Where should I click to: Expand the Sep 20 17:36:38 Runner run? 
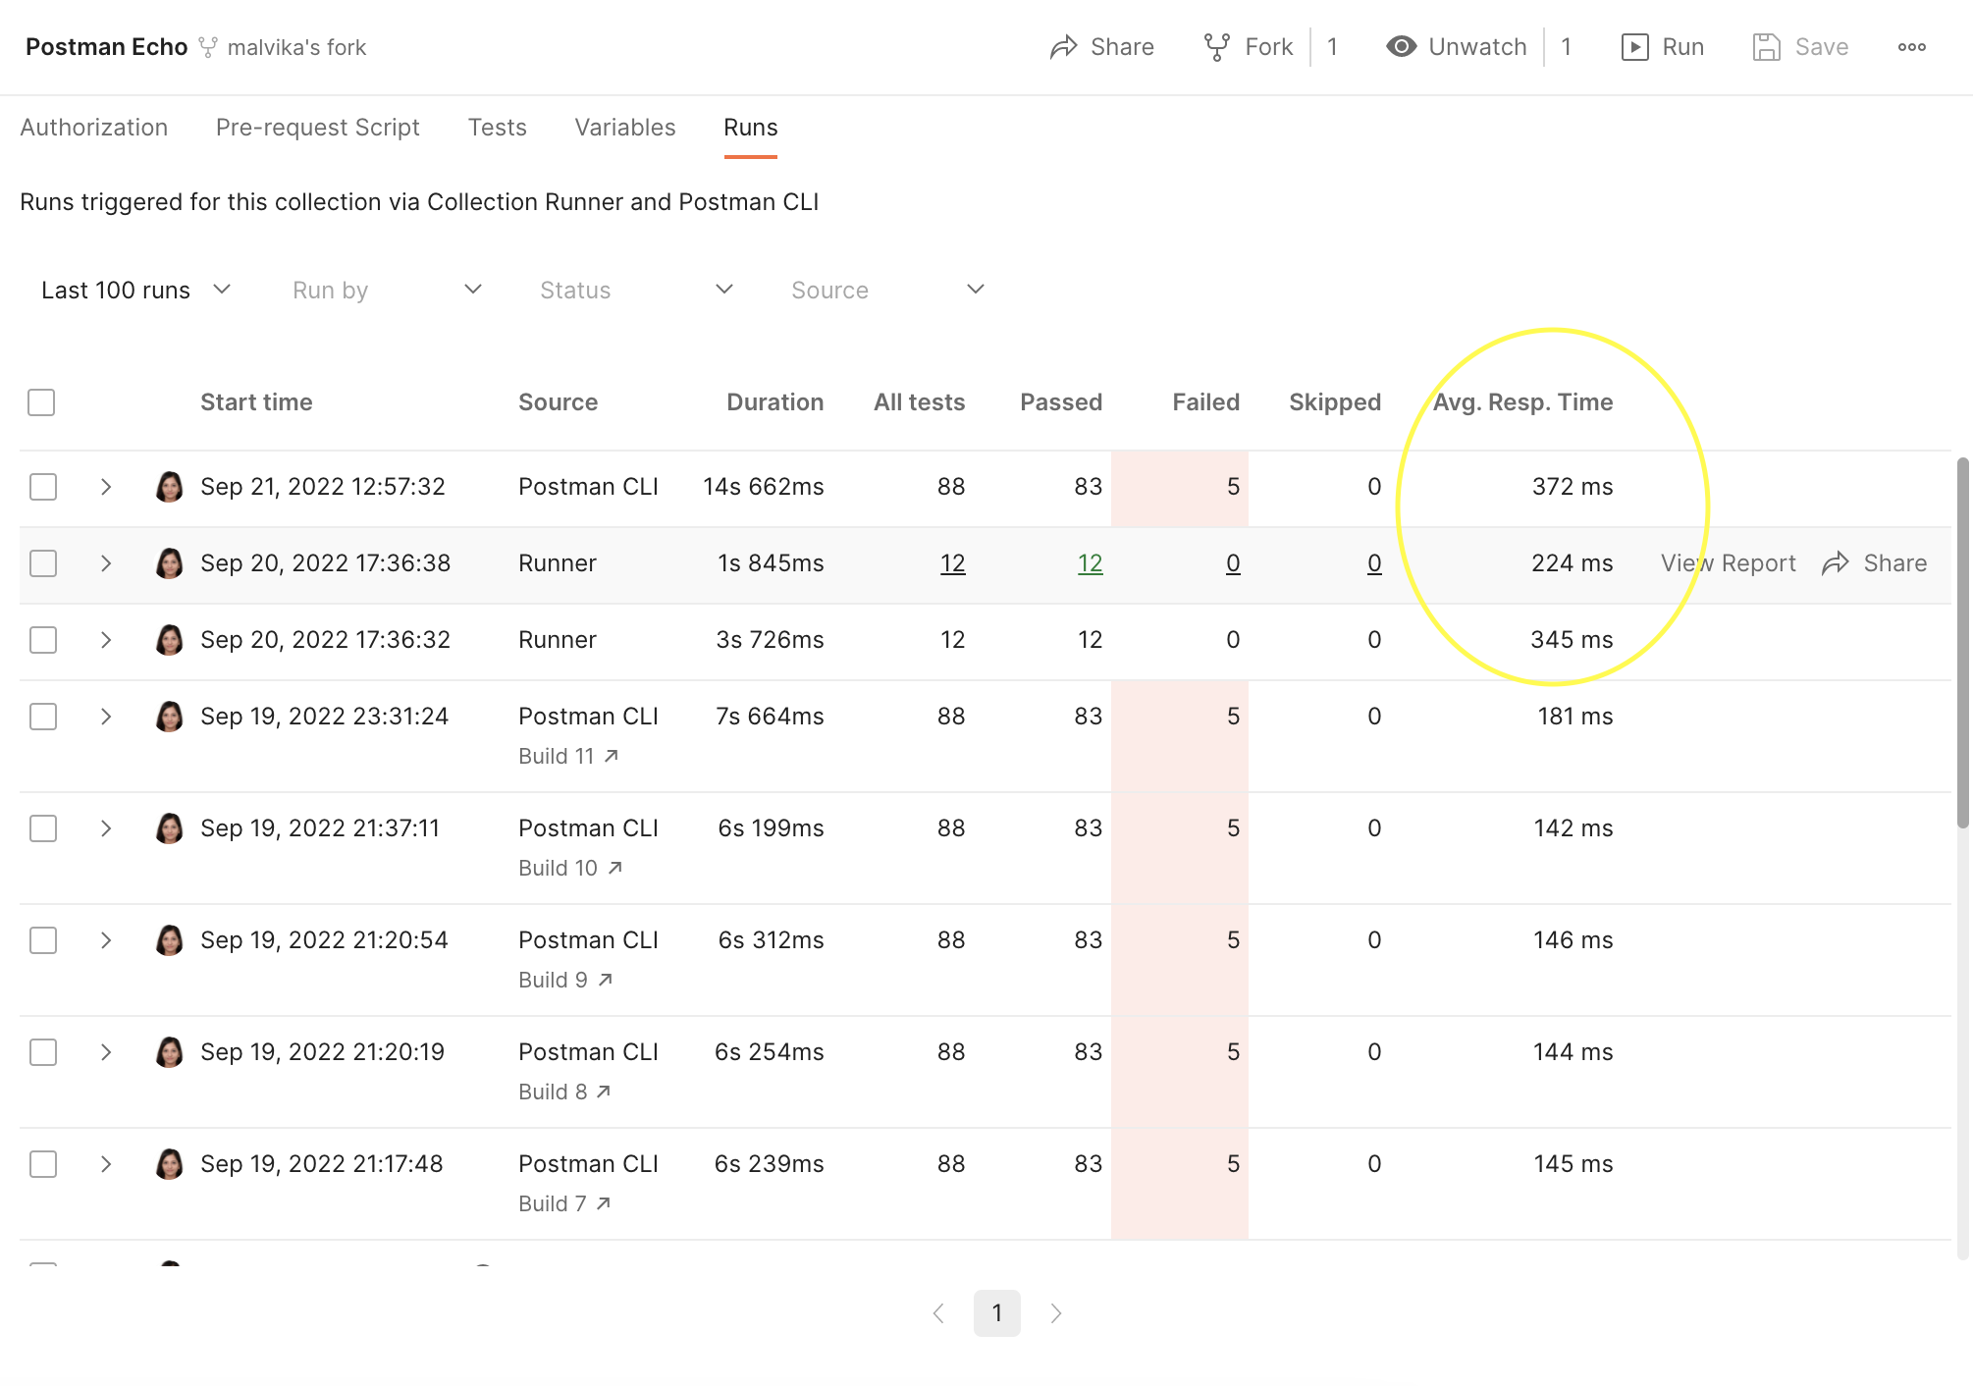(x=106, y=563)
